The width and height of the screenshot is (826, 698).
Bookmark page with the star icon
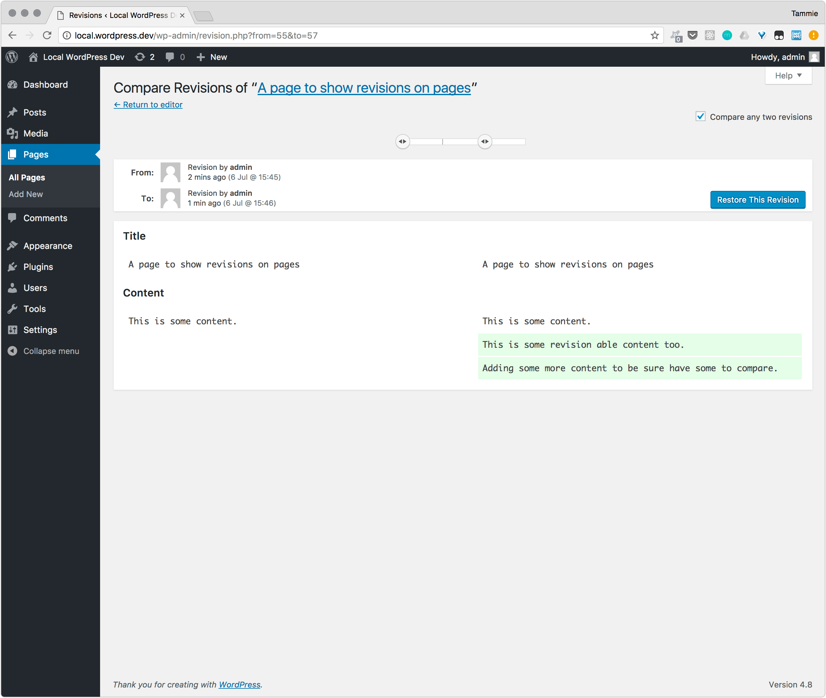(x=655, y=36)
